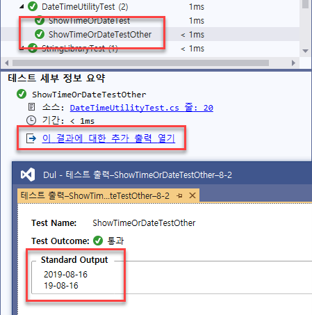Click the pass icon beside ShowTimeOrDateTestOther row

click(x=40, y=34)
